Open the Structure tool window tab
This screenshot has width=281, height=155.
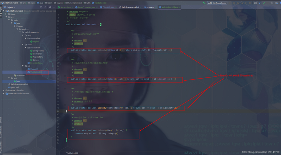1,132
